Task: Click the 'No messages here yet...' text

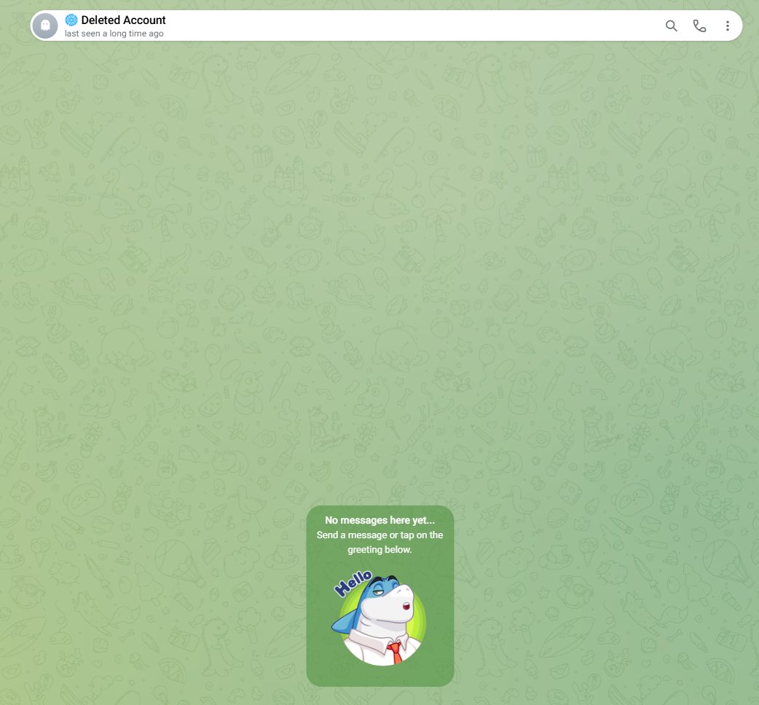Action: pyautogui.click(x=380, y=520)
